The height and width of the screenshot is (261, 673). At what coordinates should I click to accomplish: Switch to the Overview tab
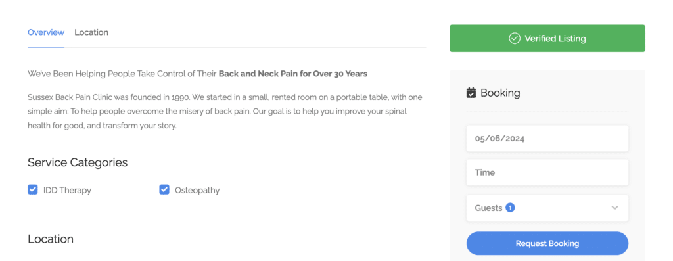coord(46,32)
